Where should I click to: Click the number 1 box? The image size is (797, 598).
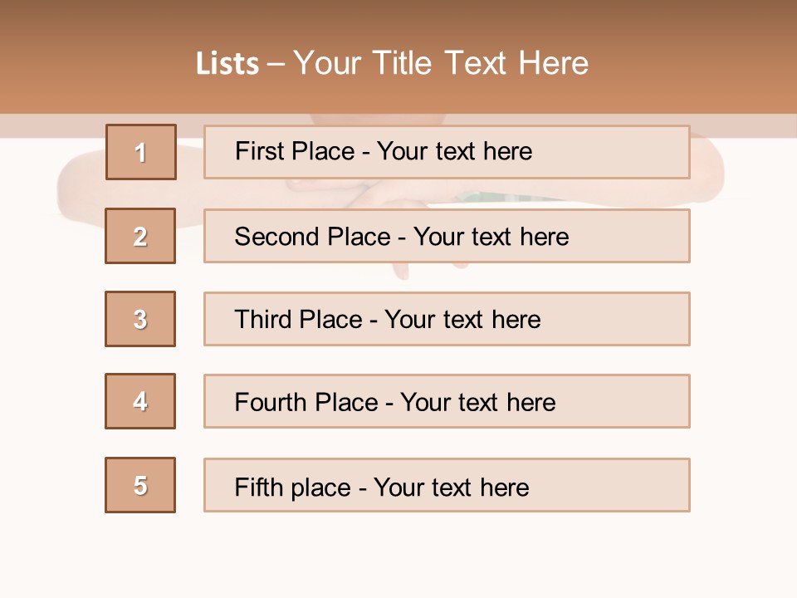pos(141,152)
